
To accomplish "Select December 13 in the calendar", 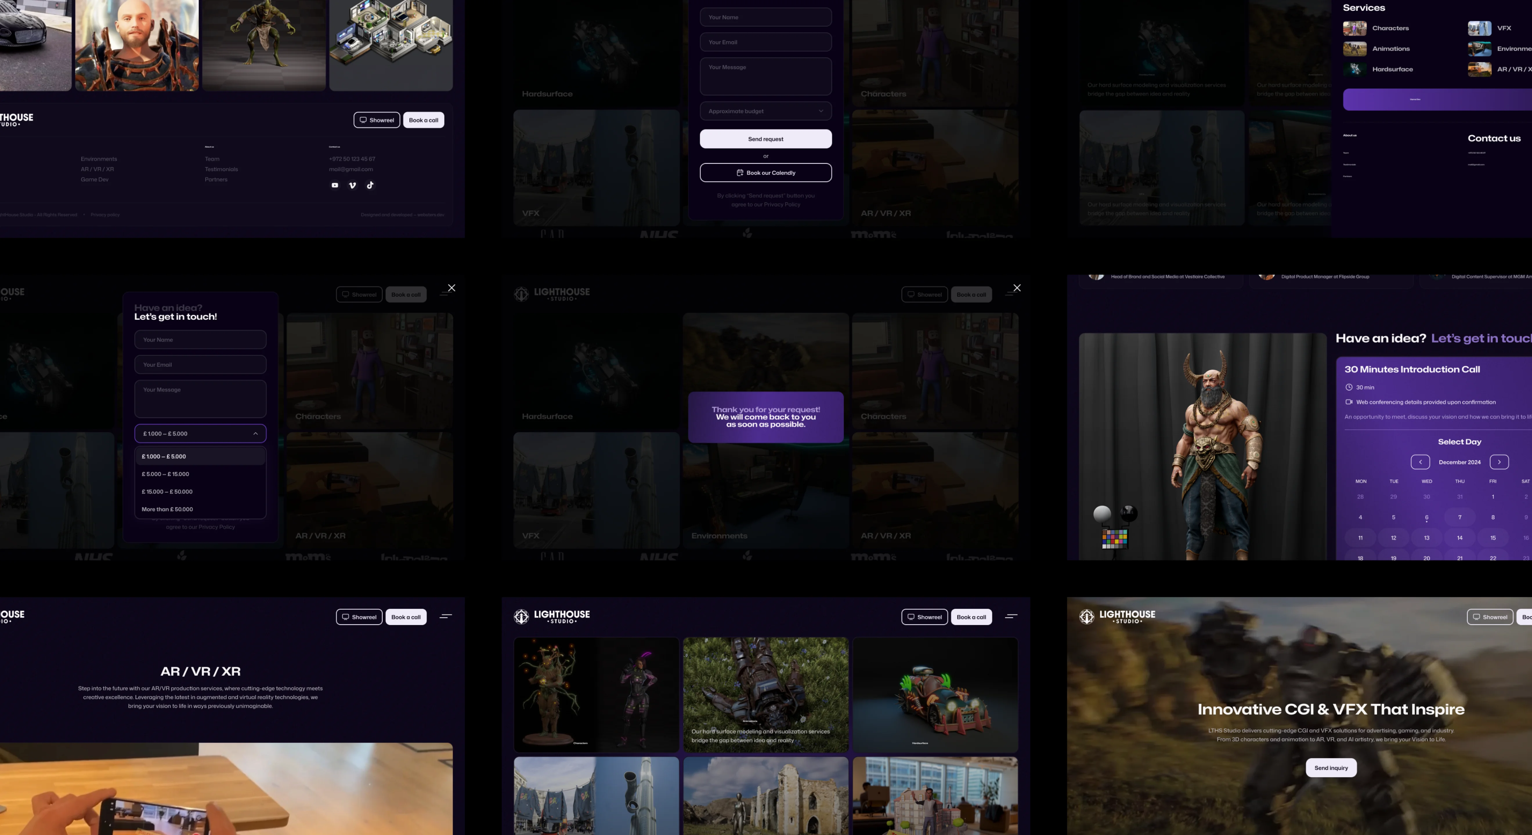I will click(1427, 538).
